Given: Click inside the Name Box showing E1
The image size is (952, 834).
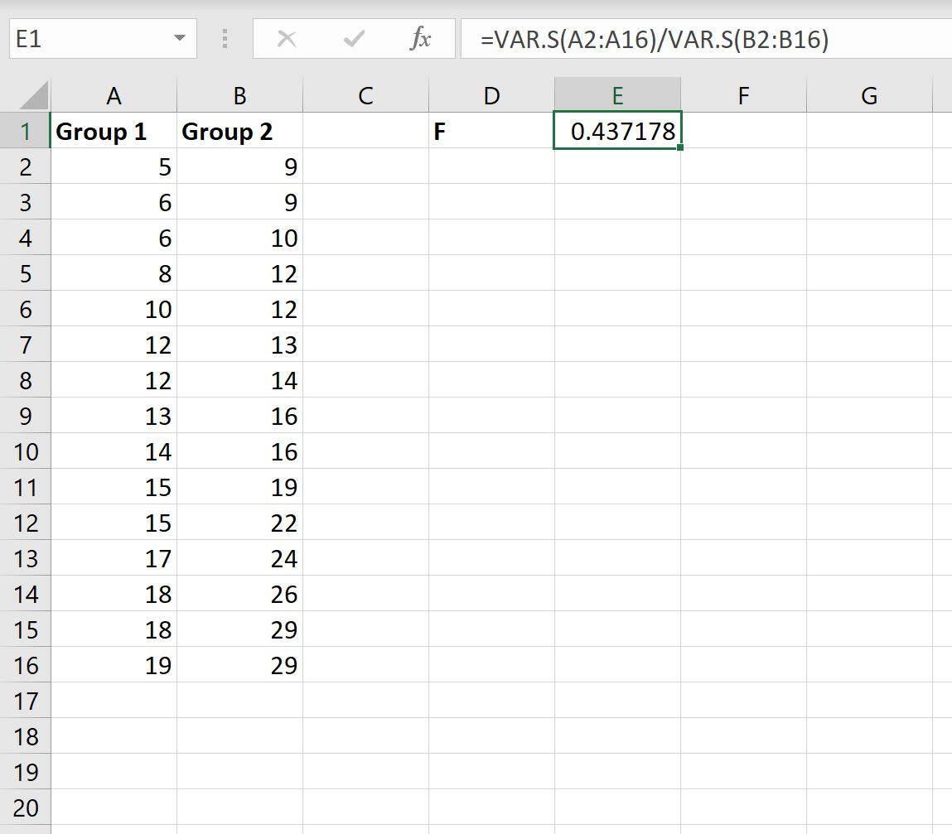Looking at the screenshot, I should (89, 39).
